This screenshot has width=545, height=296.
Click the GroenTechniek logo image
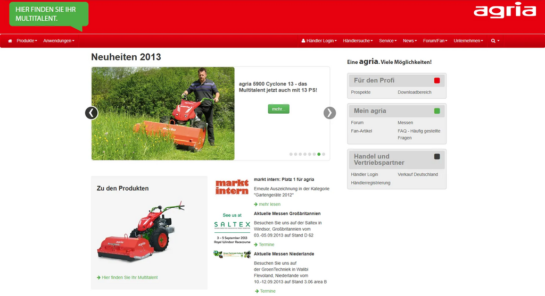(232, 255)
